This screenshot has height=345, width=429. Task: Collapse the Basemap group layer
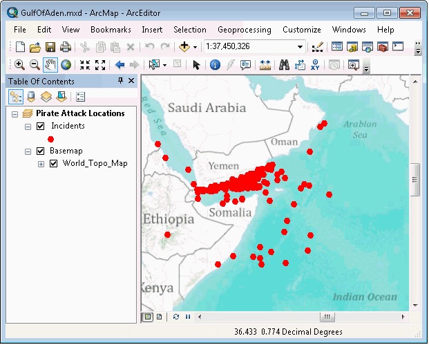pos(28,151)
